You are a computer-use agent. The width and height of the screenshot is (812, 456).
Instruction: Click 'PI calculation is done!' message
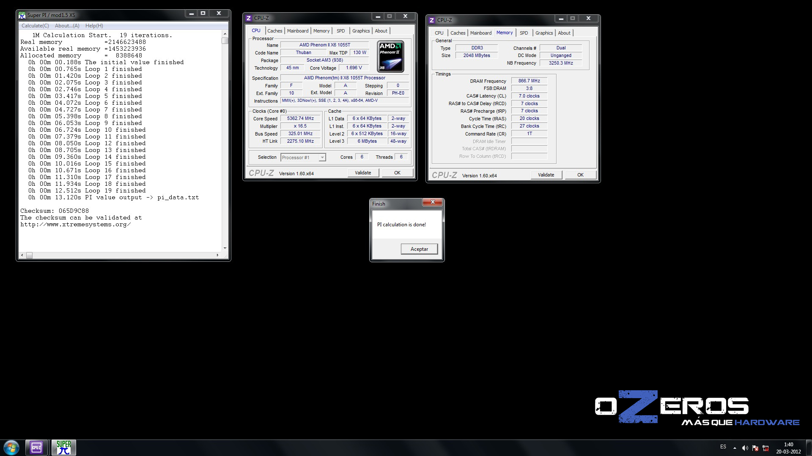401,225
